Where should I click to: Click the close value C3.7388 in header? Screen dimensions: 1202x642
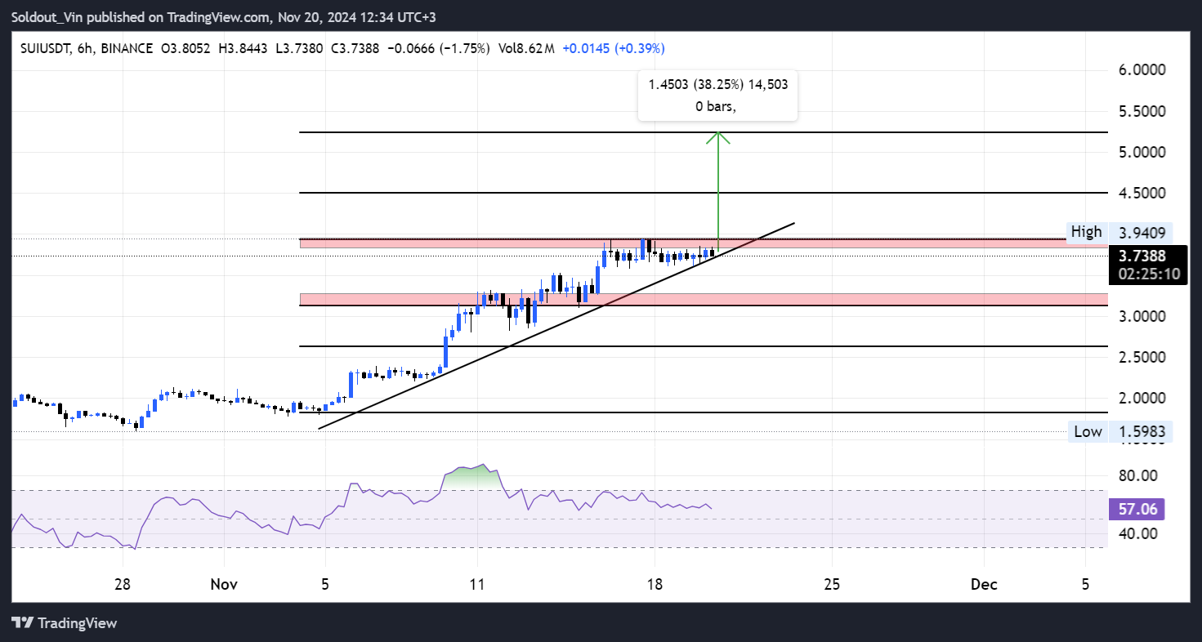pyautogui.click(x=355, y=48)
